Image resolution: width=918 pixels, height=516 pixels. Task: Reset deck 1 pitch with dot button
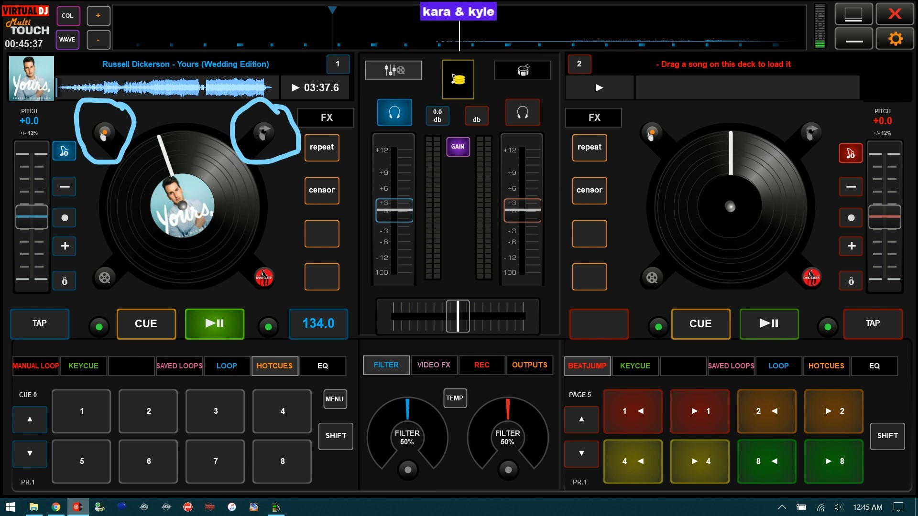[65, 217]
